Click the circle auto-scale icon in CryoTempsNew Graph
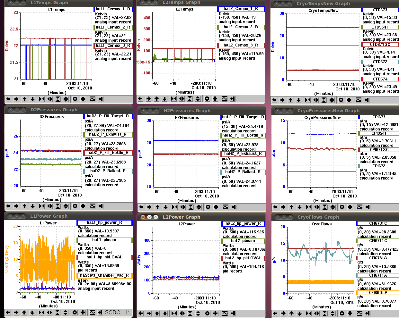Viewport: 399px width, 318px height. [341, 100]
